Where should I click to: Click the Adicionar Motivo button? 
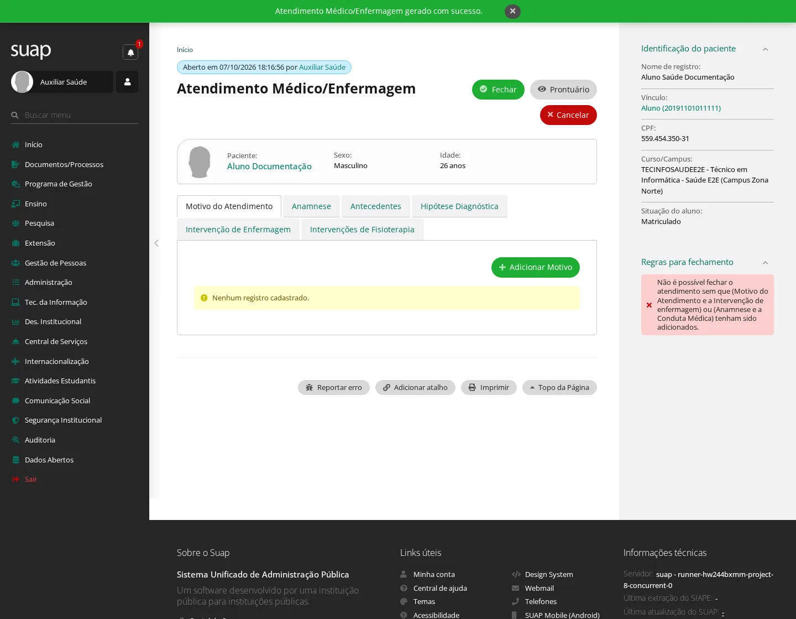pyautogui.click(x=536, y=267)
